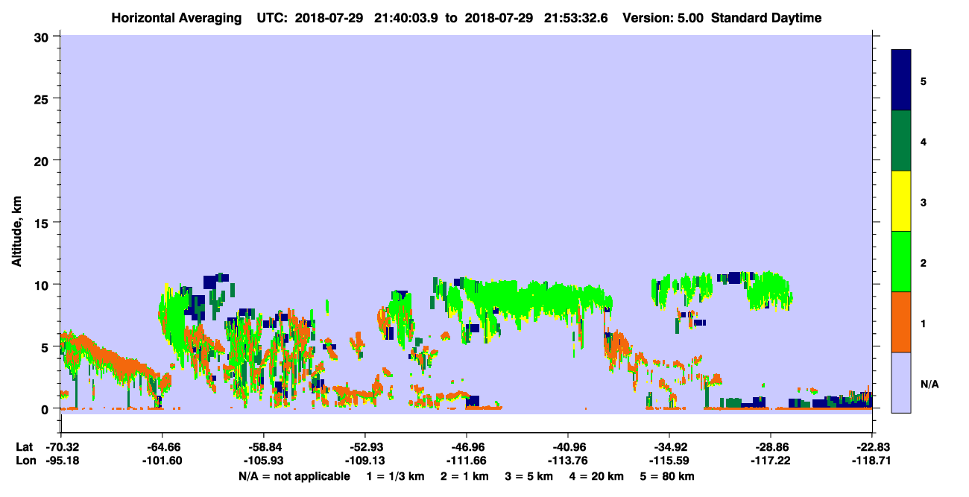Click the dark blue level 5 color swatch
Viewport: 969px width, 497px height.
902,80
